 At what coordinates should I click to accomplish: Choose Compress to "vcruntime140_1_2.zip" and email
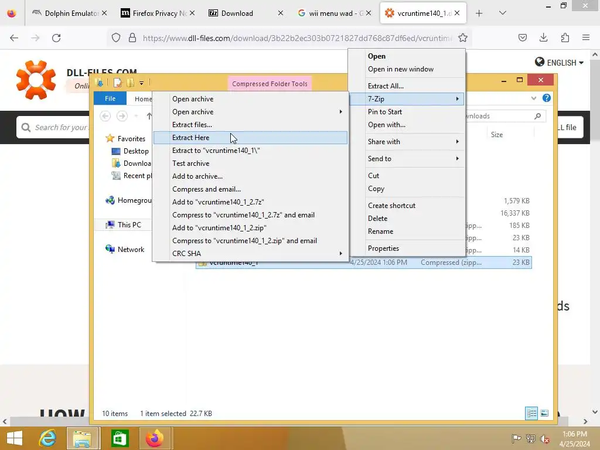[x=250, y=241]
